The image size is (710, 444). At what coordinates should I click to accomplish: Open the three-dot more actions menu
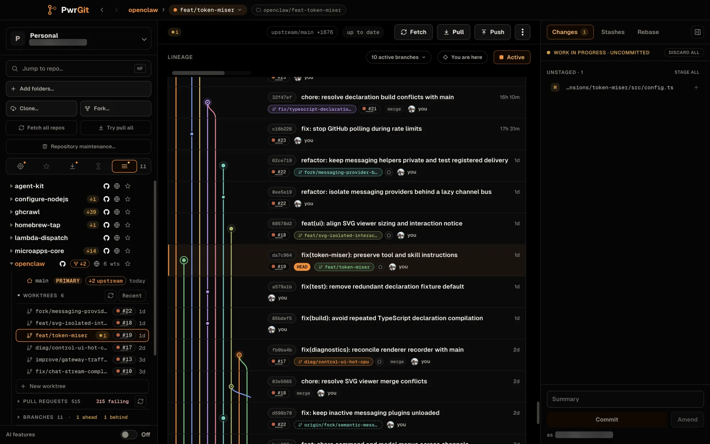[522, 32]
